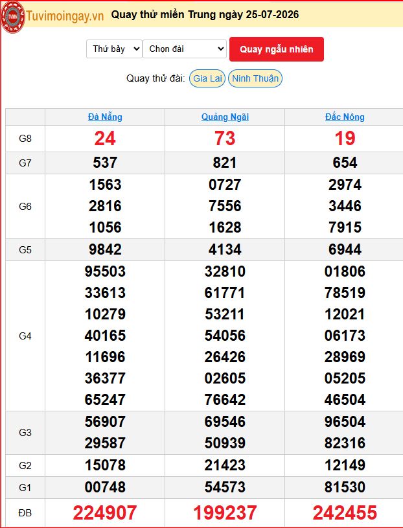403x528 pixels.
Task: Click the G4 row label
Action: 25,336
